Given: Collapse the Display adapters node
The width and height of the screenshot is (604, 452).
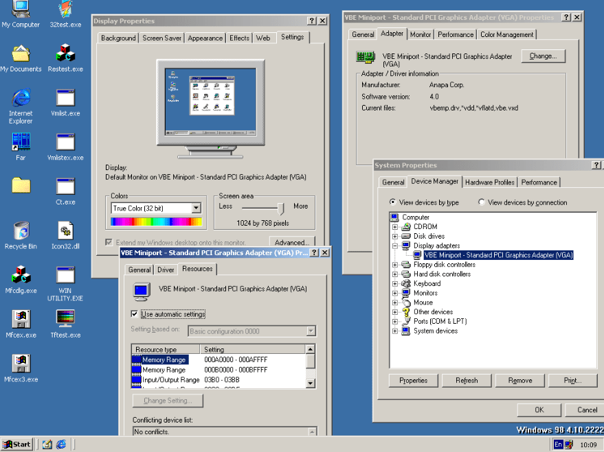Looking at the screenshot, I should [395, 246].
